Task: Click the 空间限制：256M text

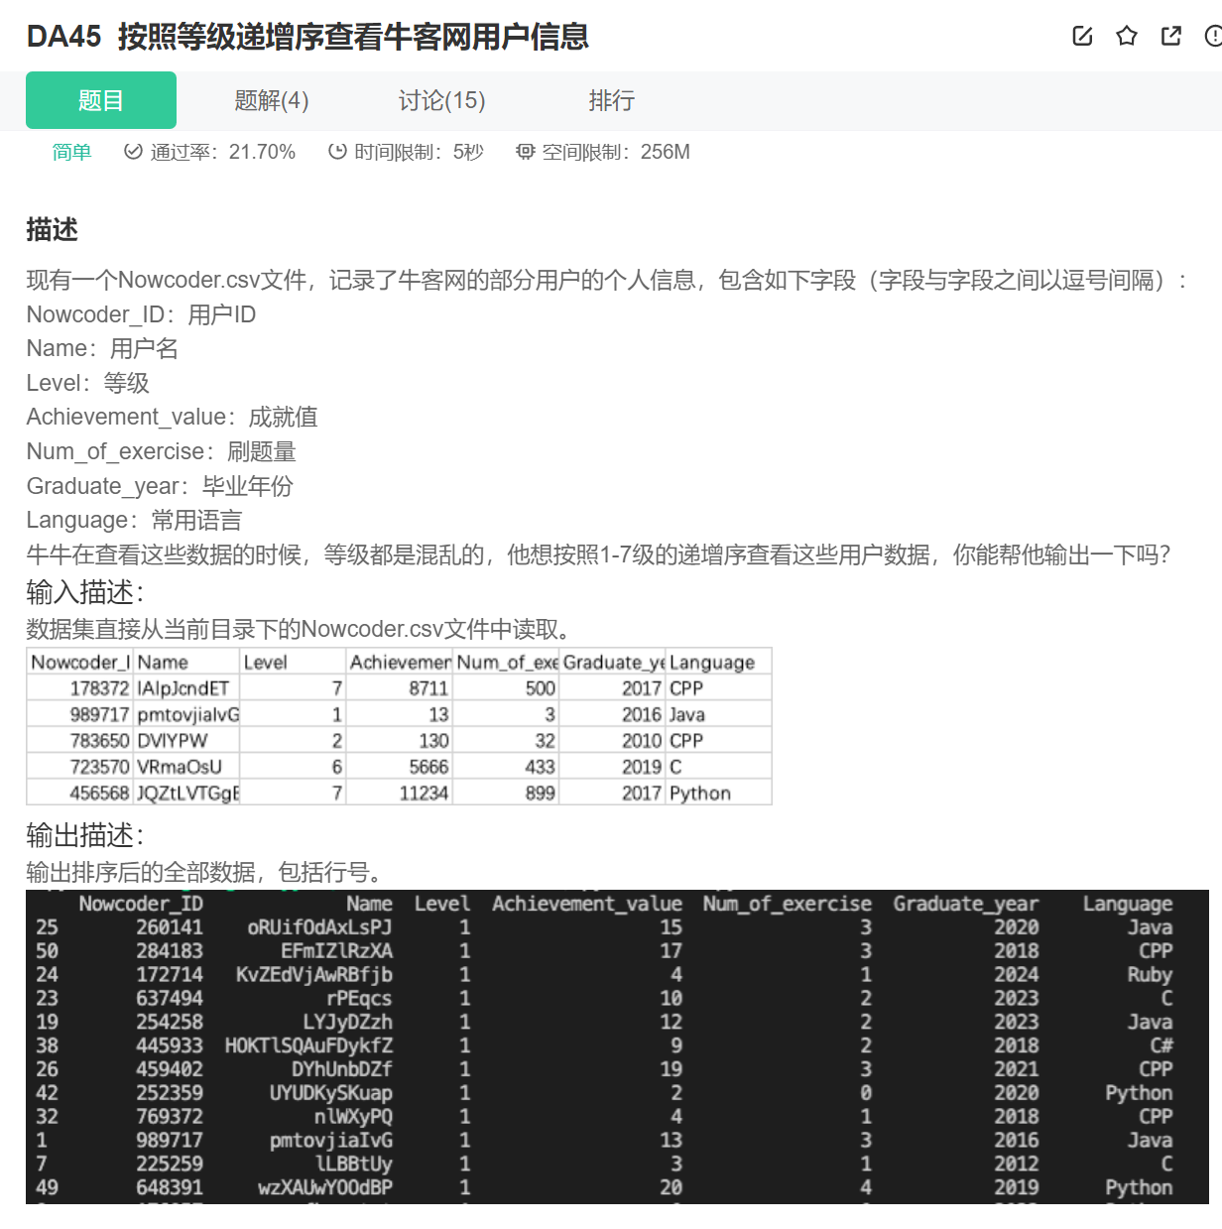Action: (x=616, y=152)
